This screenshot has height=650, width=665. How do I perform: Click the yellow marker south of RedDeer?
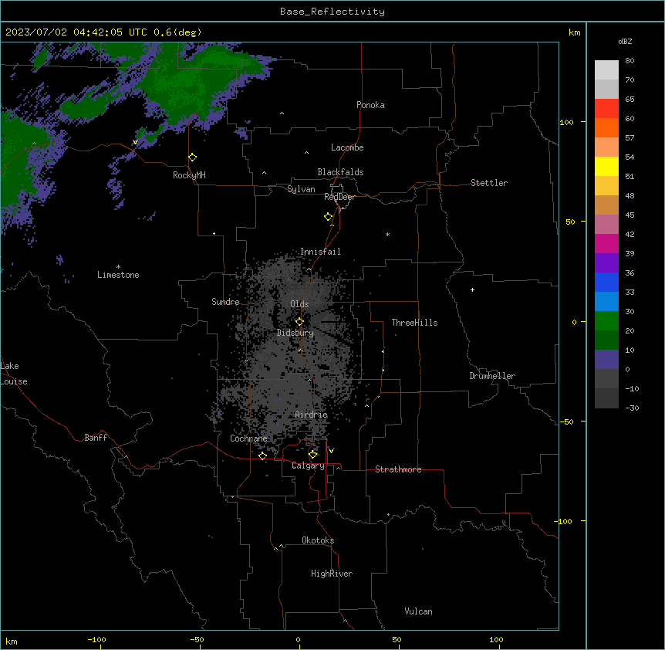coord(329,217)
